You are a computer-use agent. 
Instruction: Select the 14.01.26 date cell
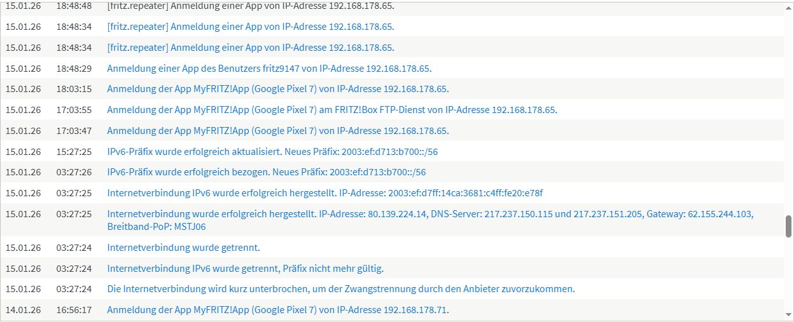pyautogui.click(x=24, y=310)
